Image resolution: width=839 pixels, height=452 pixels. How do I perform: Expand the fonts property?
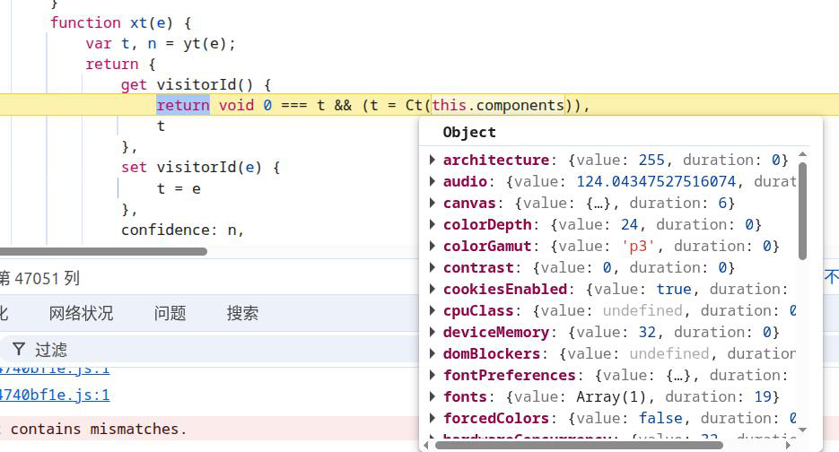pos(433,396)
